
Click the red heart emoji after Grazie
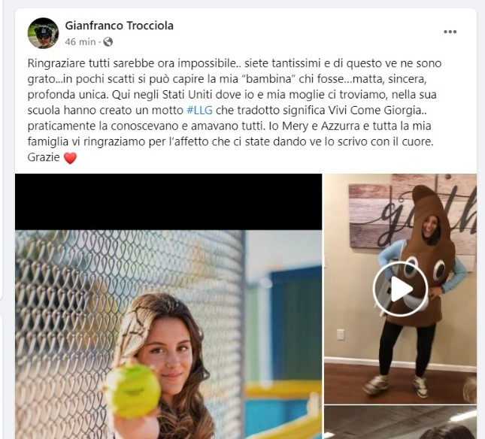70,158
